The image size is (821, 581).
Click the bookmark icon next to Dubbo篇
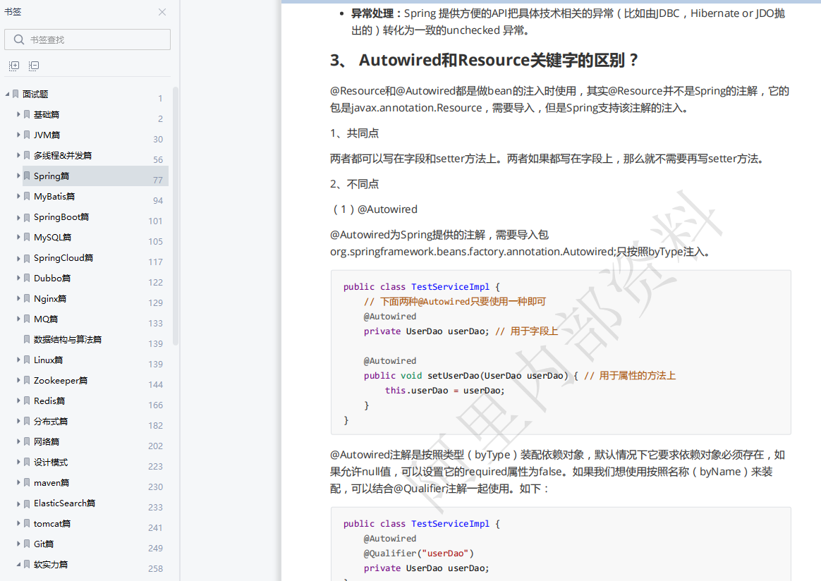pos(27,278)
